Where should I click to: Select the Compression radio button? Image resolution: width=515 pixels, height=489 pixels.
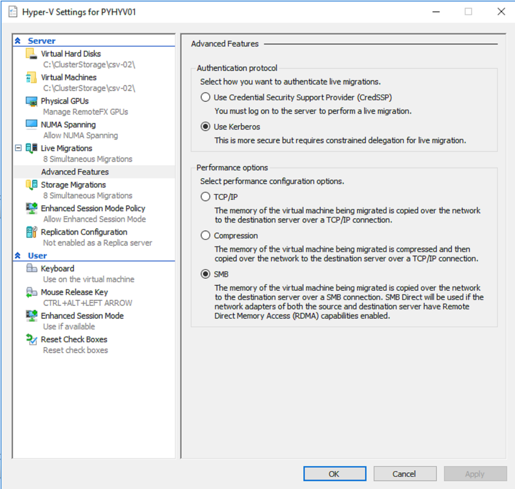[206, 236]
